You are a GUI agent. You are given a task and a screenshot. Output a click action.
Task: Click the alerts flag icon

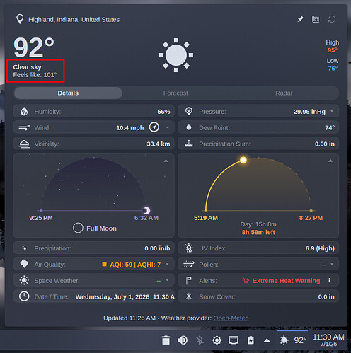point(188,280)
